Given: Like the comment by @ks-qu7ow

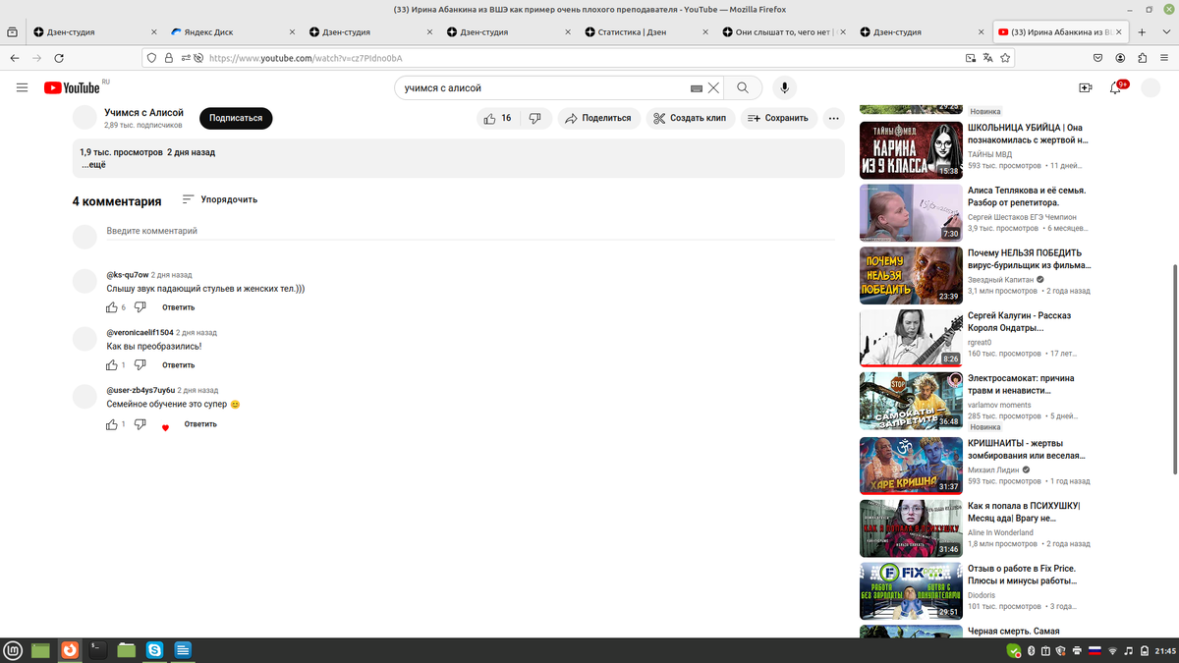Looking at the screenshot, I should [112, 307].
